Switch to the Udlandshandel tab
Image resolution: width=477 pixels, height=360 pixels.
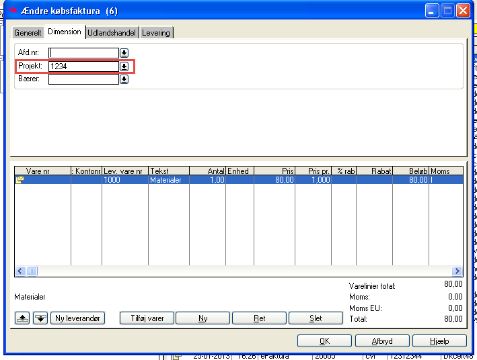point(112,32)
